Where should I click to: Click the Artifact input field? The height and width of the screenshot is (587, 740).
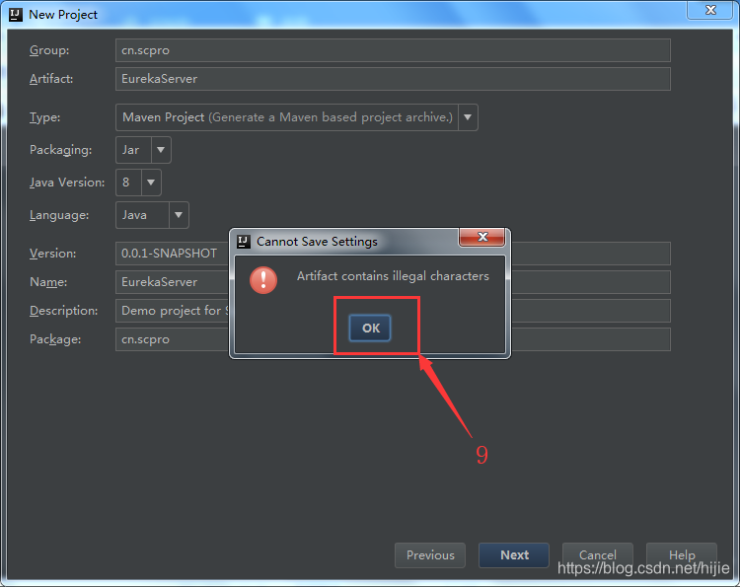(393, 79)
